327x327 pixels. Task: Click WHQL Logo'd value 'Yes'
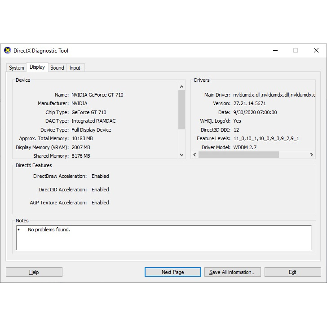tap(237, 121)
